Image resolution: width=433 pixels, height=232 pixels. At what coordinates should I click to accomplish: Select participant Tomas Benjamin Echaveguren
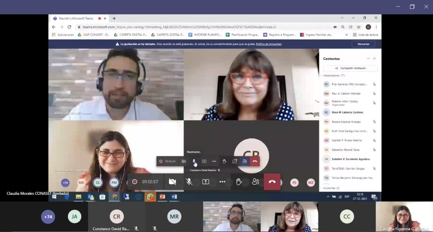[x=350, y=178]
